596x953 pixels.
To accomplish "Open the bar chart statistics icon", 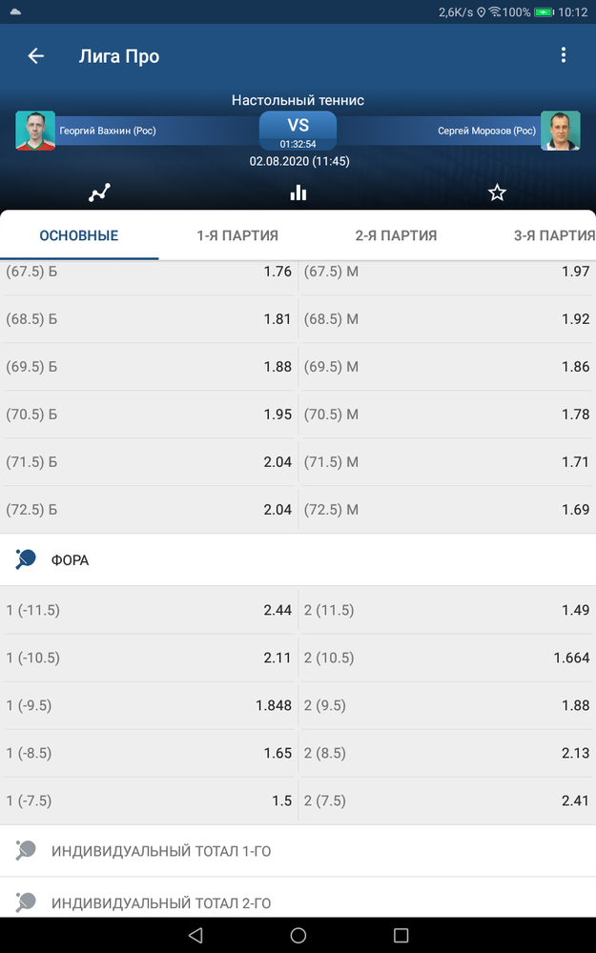I will tap(298, 193).
